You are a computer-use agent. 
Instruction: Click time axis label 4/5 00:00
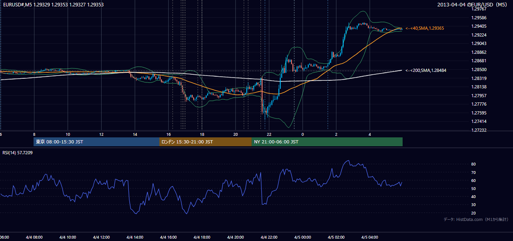303,237
